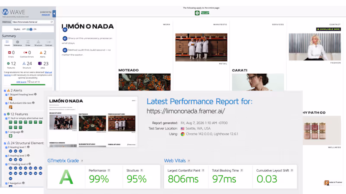Click heading icon beside 'Method: audit first'

[x=65, y=50]
